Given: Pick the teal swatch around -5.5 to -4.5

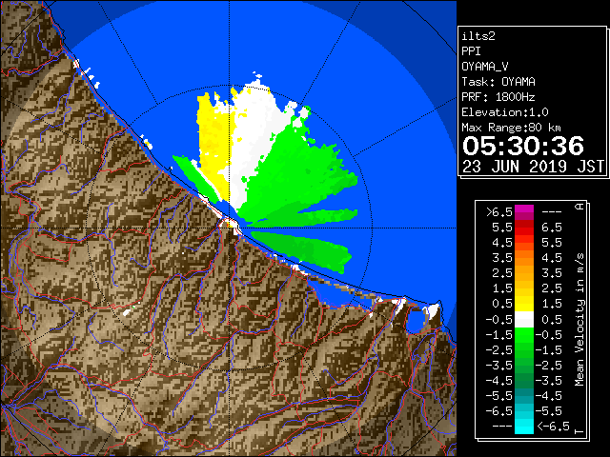Looking at the screenshot, I should (x=524, y=396).
